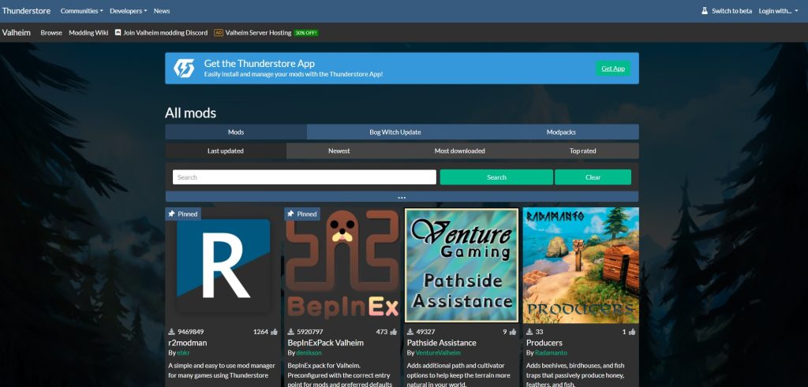Image resolution: width=808 pixels, height=387 pixels.
Task: Open the Pathside Assistance title link
Action: 442,343
